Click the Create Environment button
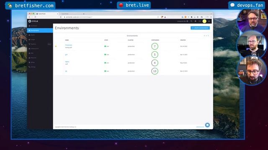Image resolution: width=268 pixels, height=150 pixels. (x=200, y=28)
